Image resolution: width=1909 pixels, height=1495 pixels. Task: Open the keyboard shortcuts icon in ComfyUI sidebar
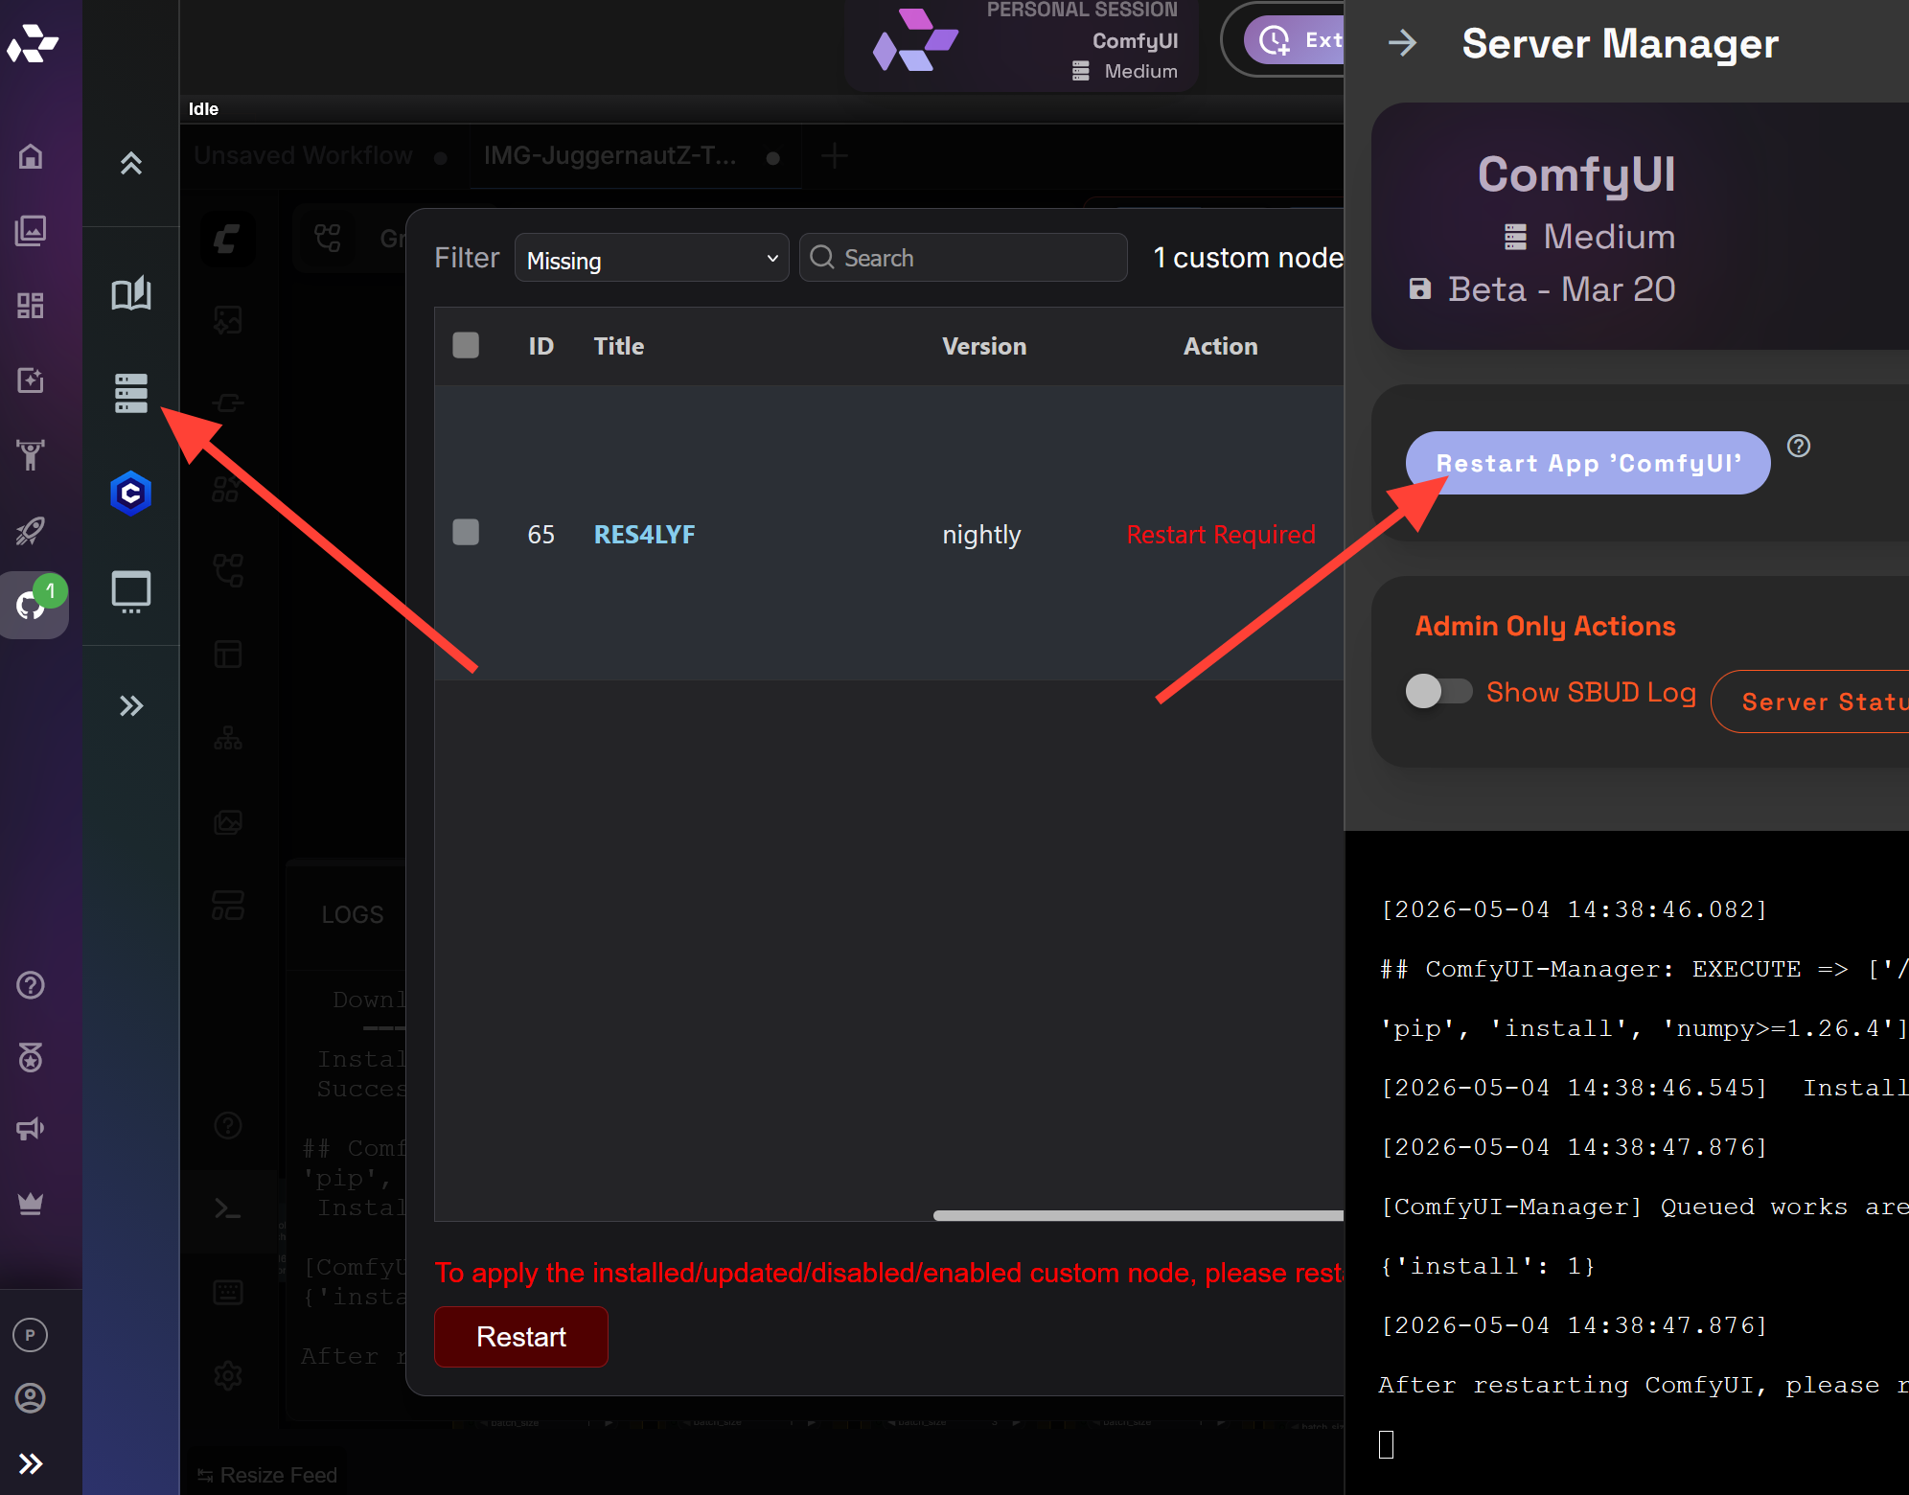click(228, 1292)
